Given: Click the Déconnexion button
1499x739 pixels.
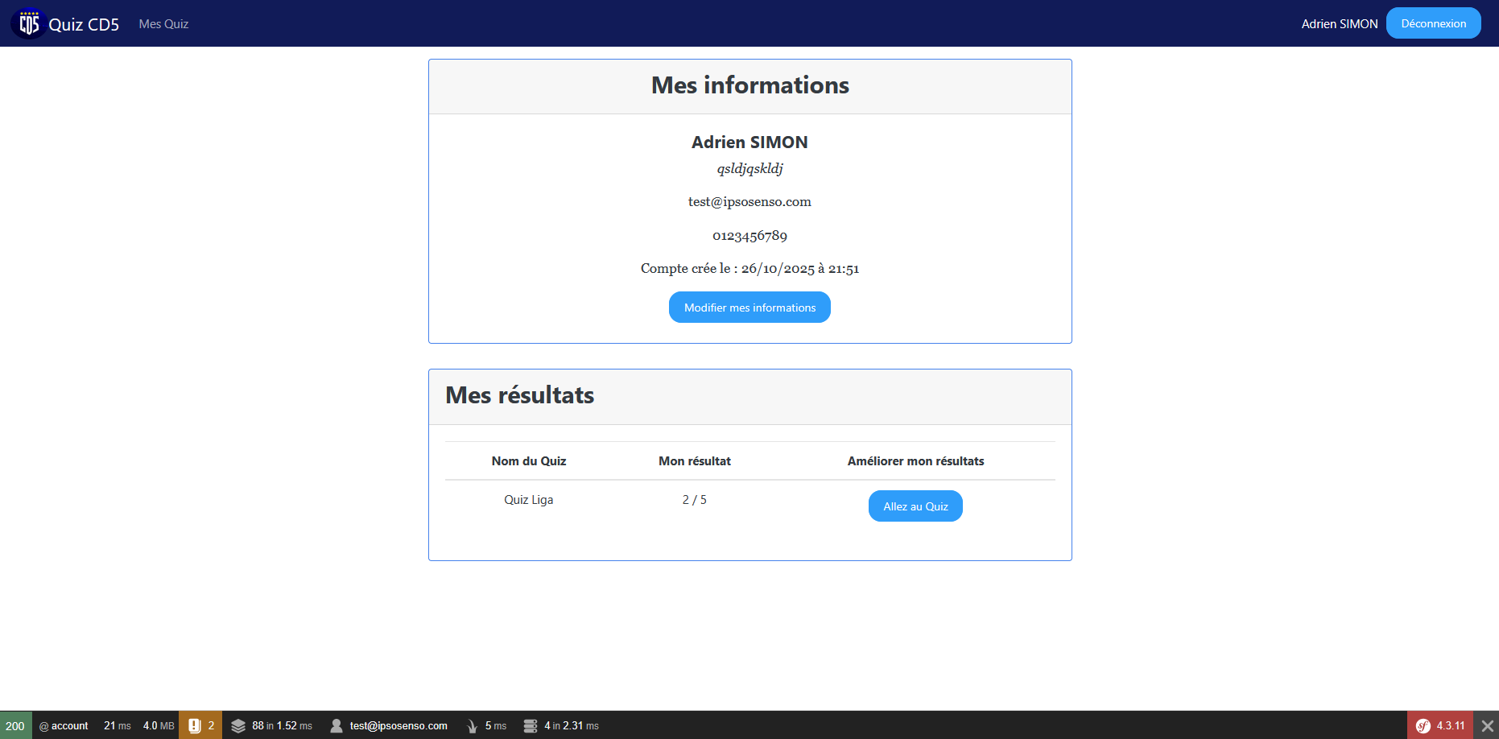Looking at the screenshot, I should coord(1433,23).
